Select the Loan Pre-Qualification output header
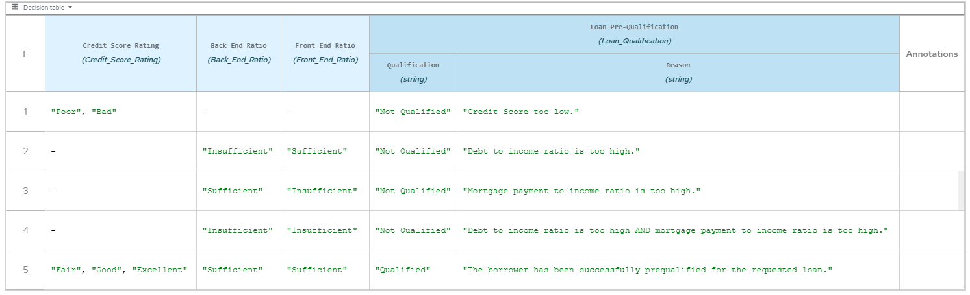This screenshot has width=970, height=295. (634, 34)
